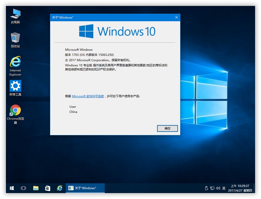The image size is (261, 199).
Task: Click the 确定 button
Action: pyautogui.click(x=168, y=128)
